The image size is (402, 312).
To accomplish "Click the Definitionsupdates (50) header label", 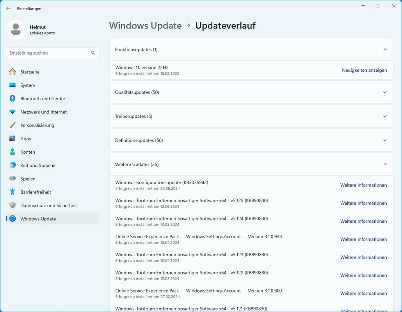I will [139, 140].
